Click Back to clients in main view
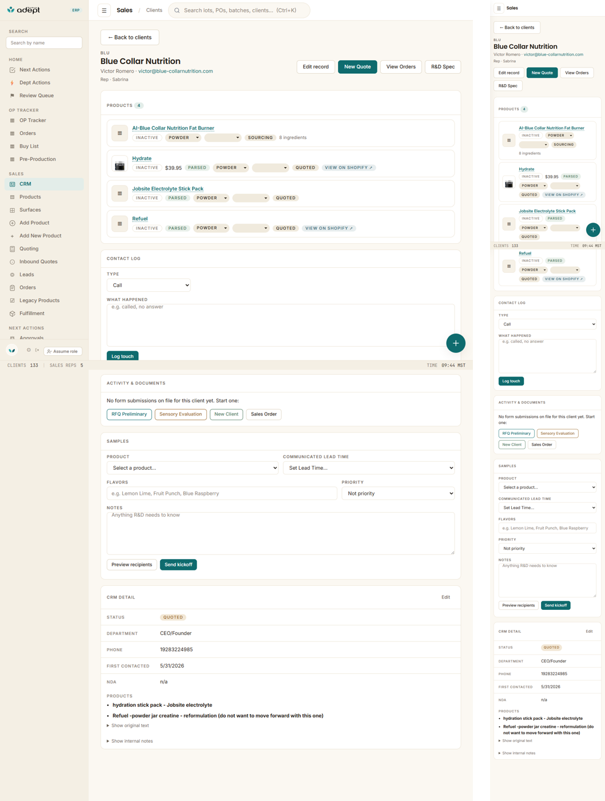 pyautogui.click(x=130, y=37)
